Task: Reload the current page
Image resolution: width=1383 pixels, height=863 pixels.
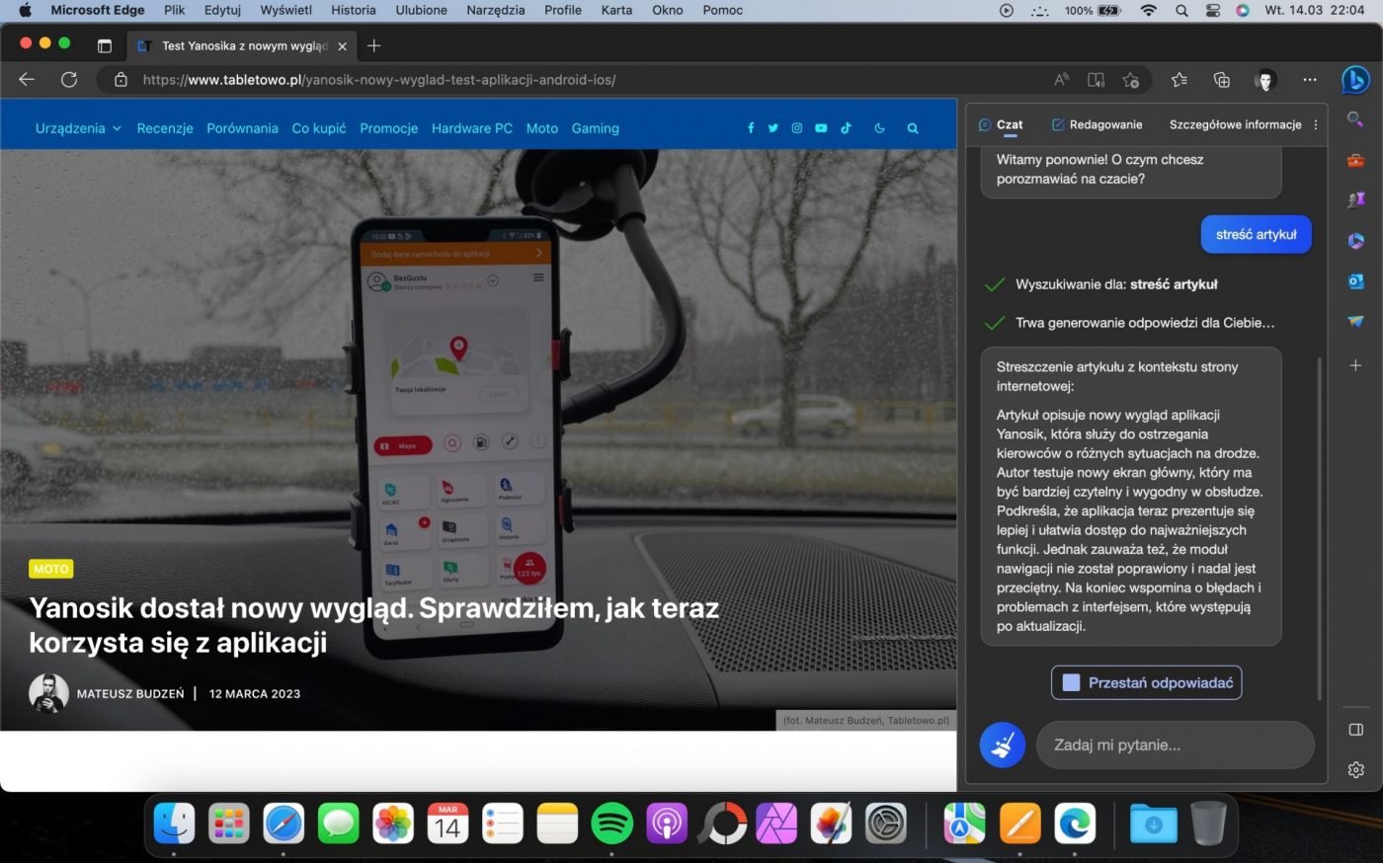Action: [x=69, y=80]
